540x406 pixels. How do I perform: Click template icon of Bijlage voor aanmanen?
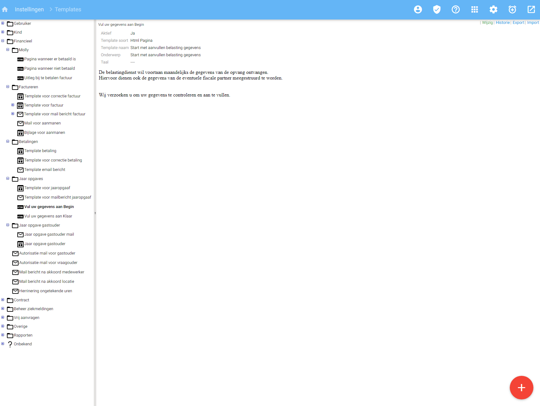tap(20, 133)
